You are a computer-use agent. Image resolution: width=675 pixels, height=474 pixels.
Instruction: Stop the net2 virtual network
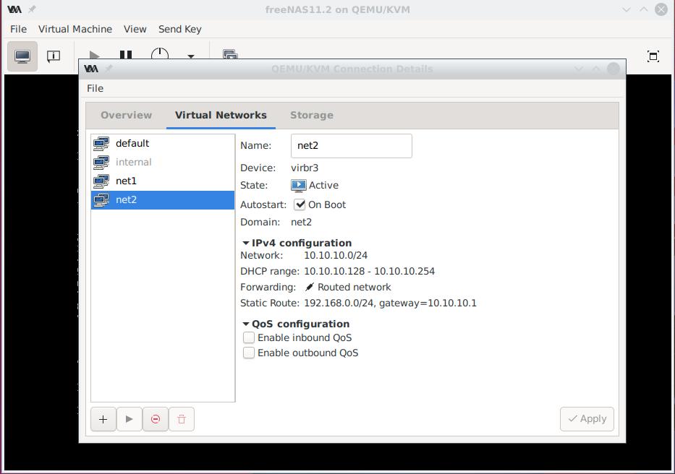click(156, 419)
